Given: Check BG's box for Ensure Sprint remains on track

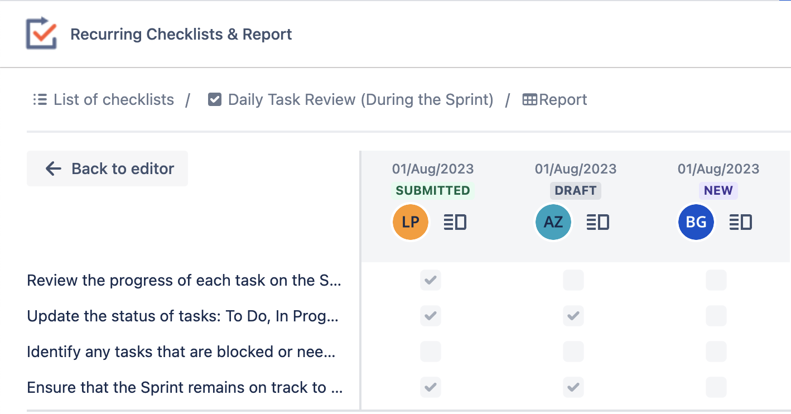Looking at the screenshot, I should click(x=716, y=387).
